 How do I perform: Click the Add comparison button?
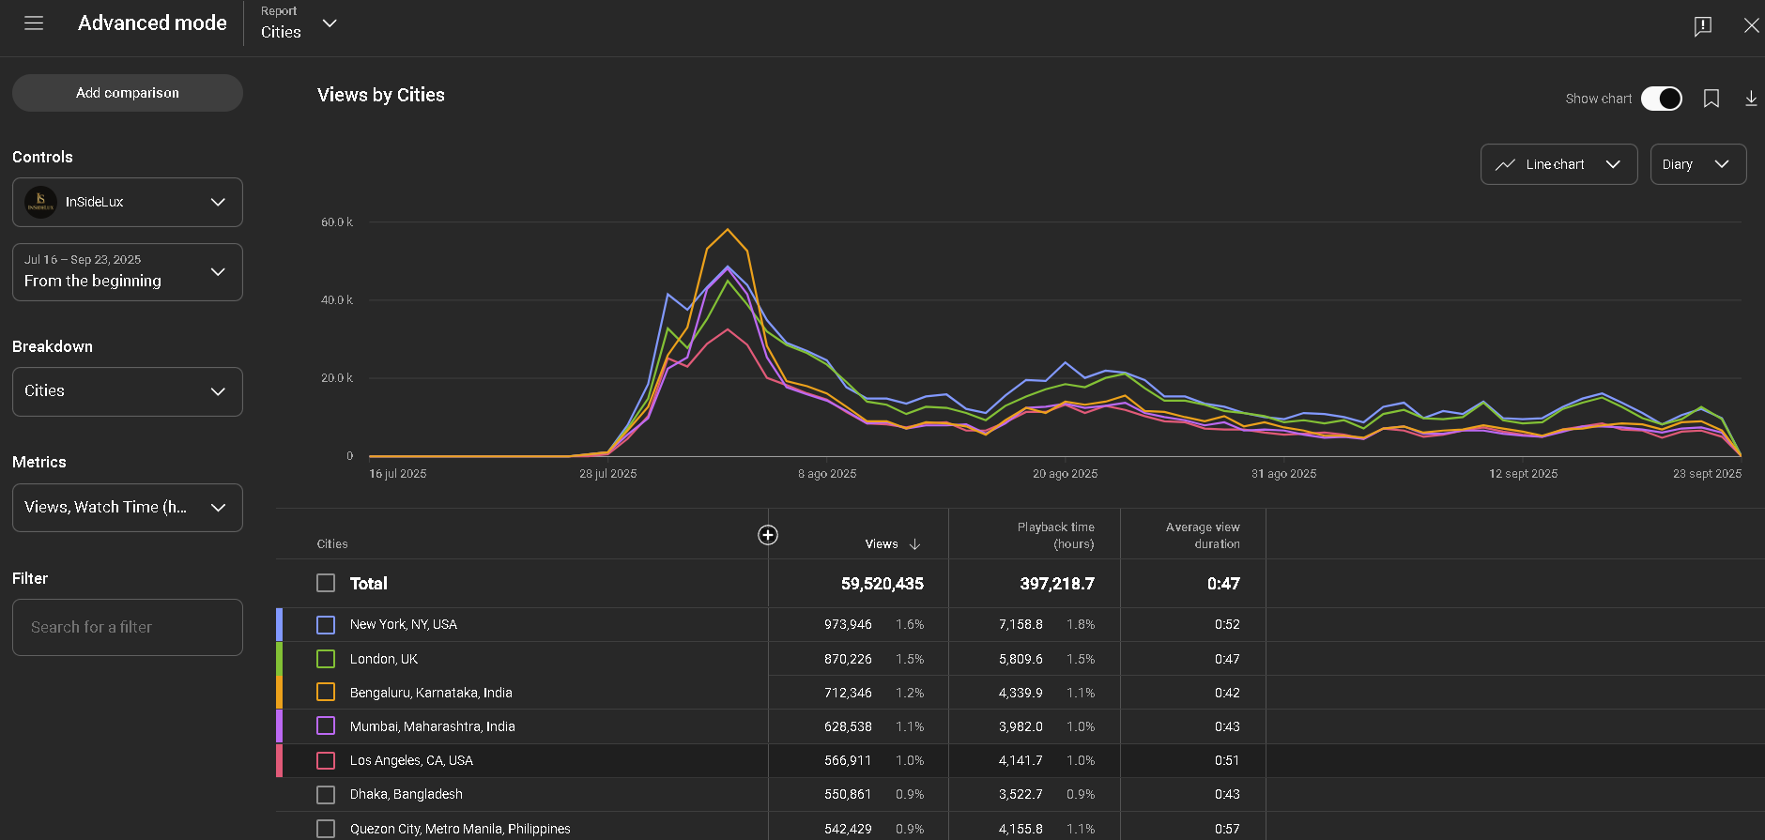coord(128,93)
